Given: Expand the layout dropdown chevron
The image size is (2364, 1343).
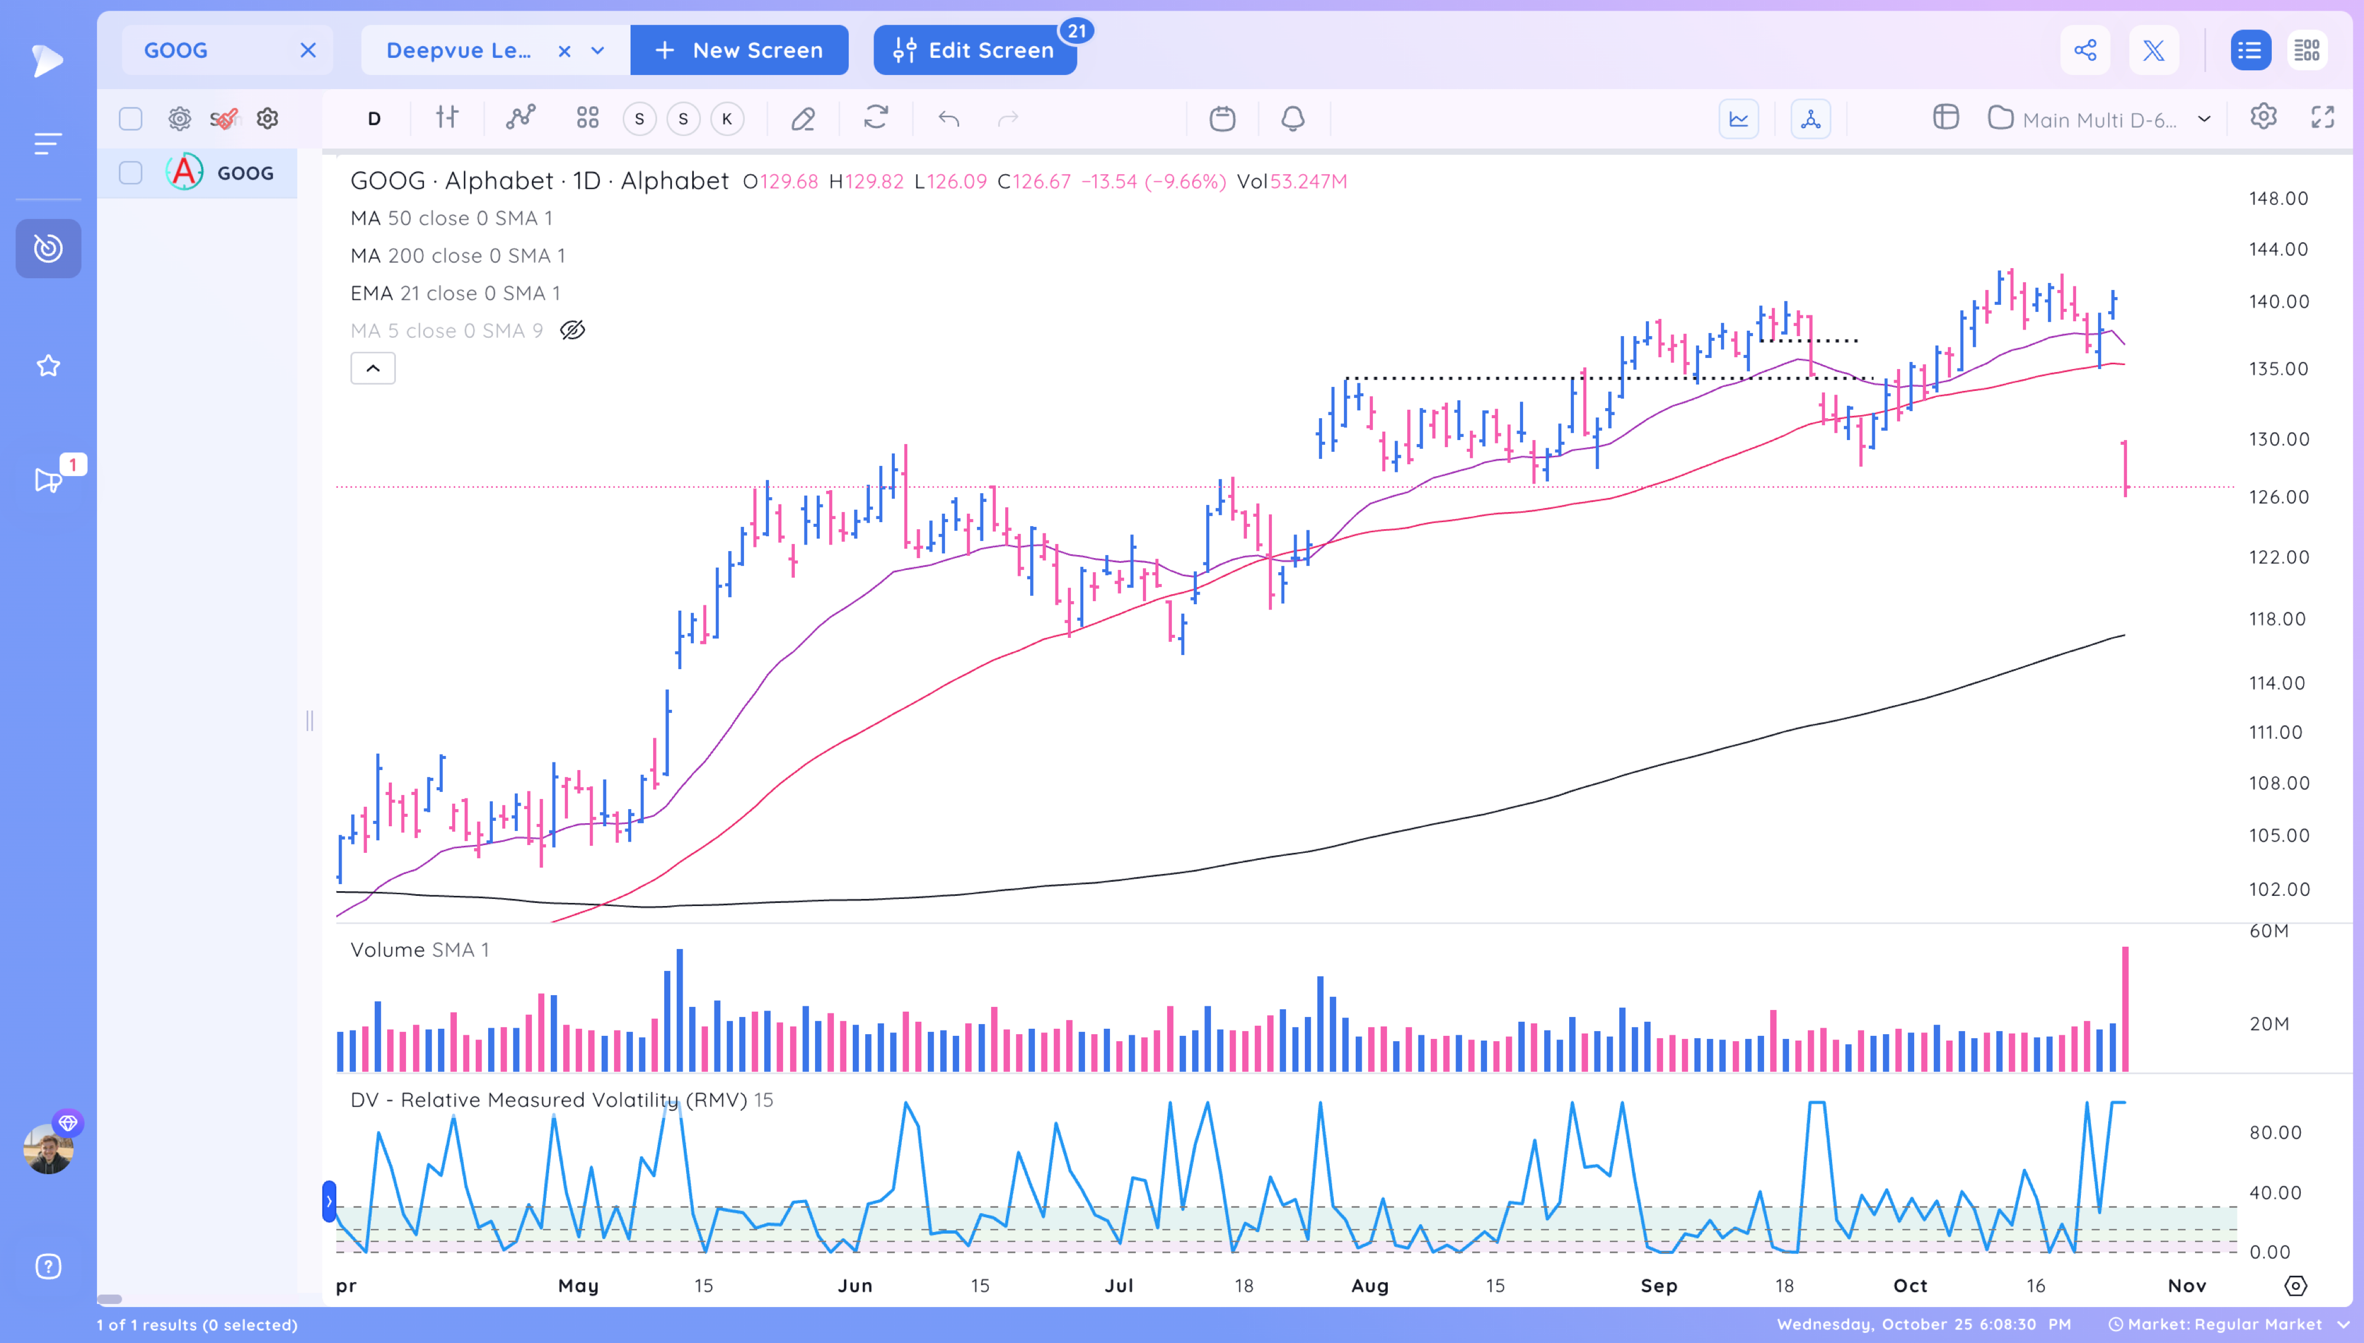Looking at the screenshot, I should [2204, 119].
